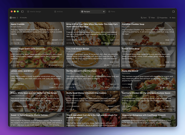The height and width of the screenshot is (135, 185).
Task: Open the Properties list
Action: [x=162, y=18]
